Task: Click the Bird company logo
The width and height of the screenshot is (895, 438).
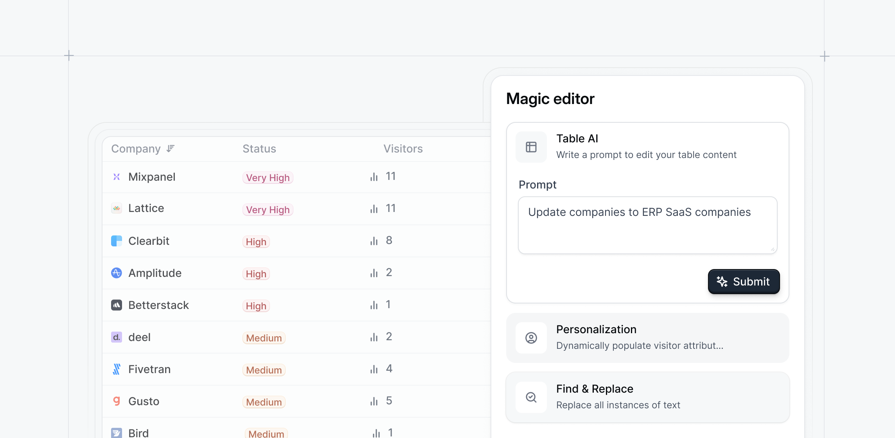Action: point(117,433)
